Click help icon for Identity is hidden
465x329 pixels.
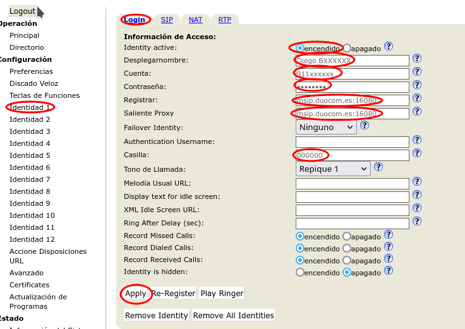pyautogui.click(x=389, y=271)
